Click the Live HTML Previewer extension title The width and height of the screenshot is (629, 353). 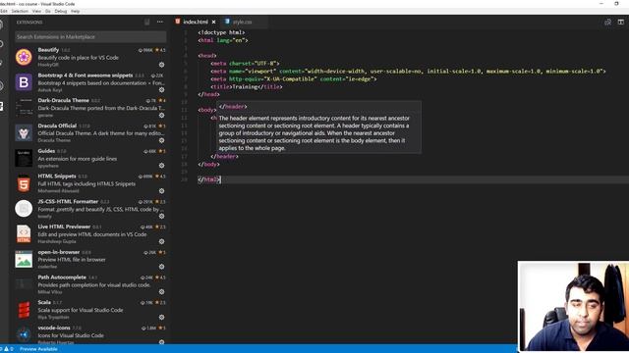tap(64, 227)
